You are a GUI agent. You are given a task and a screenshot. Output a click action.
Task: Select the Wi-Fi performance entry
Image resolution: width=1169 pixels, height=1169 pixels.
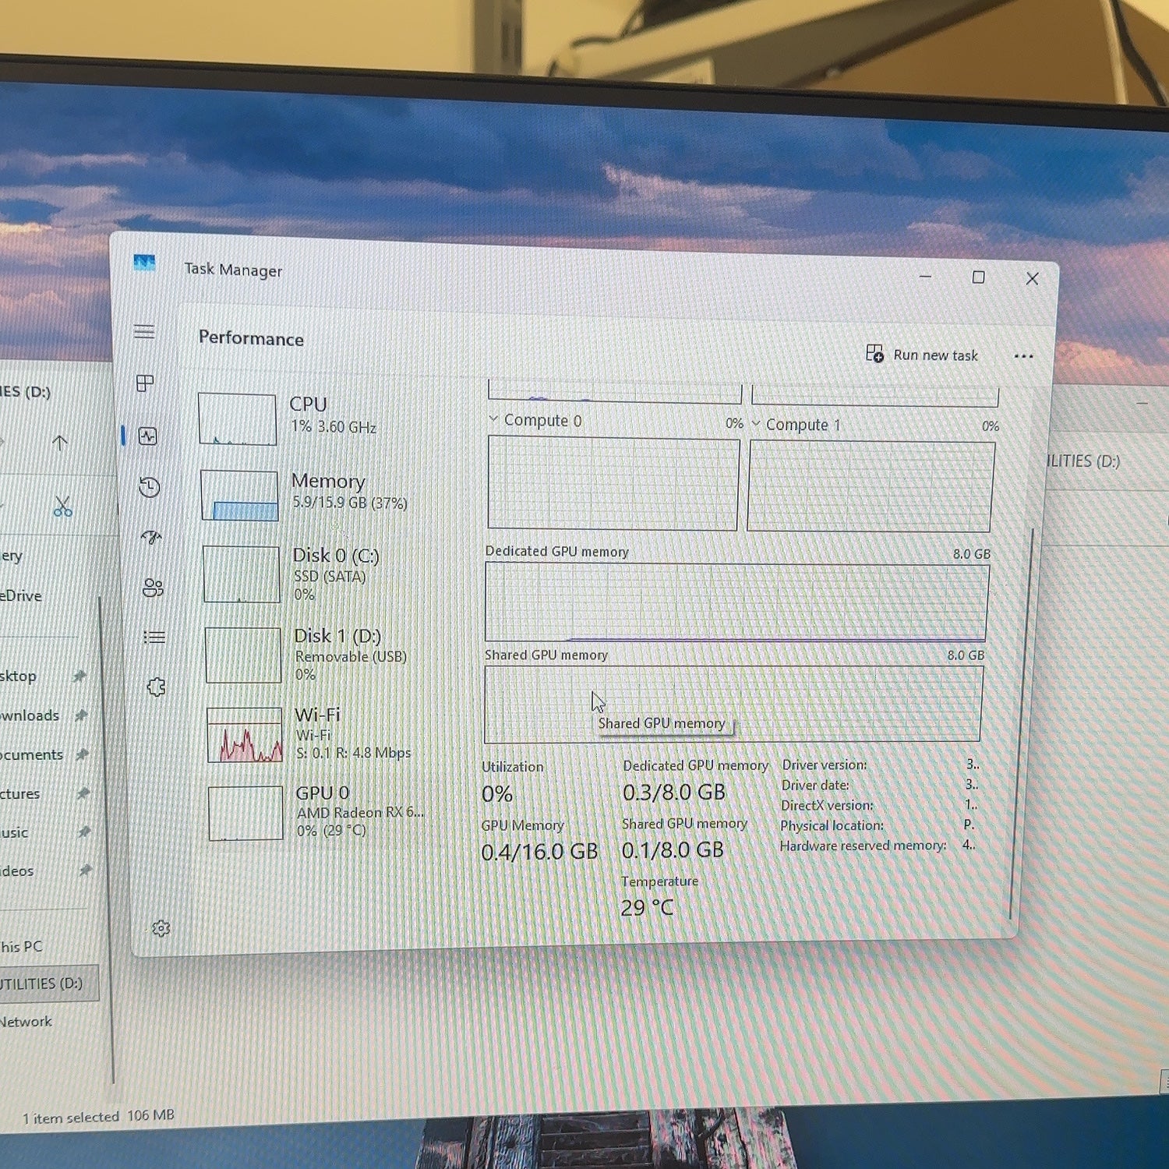click(x=310, y=734)
